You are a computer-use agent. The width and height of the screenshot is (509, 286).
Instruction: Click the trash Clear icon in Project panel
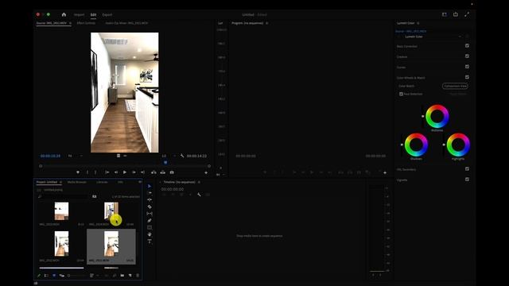tap(138, 276)
